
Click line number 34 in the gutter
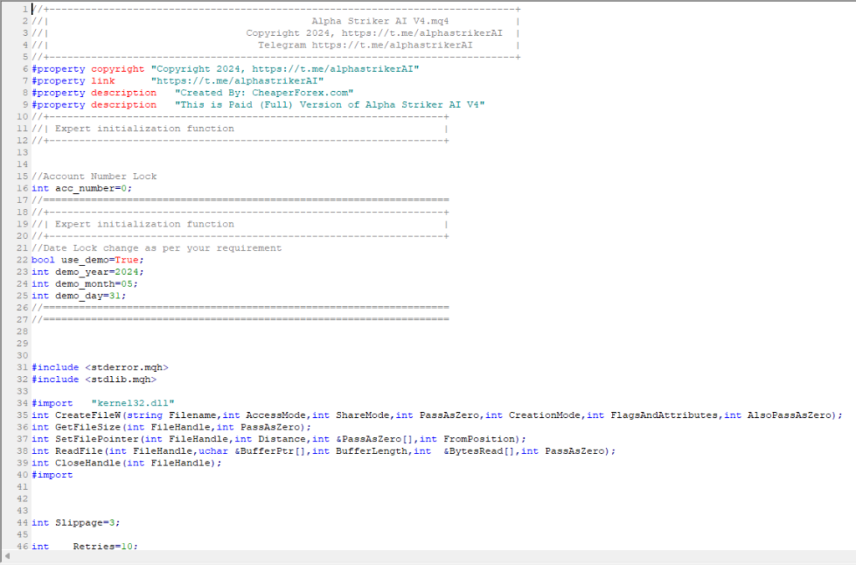pyautogui.click(x=23, y=403)
